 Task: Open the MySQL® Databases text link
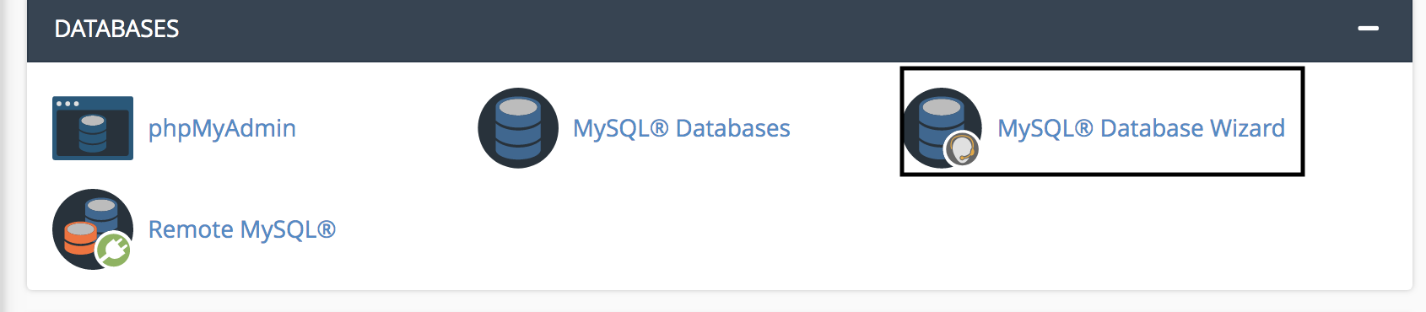click(682, 128)
